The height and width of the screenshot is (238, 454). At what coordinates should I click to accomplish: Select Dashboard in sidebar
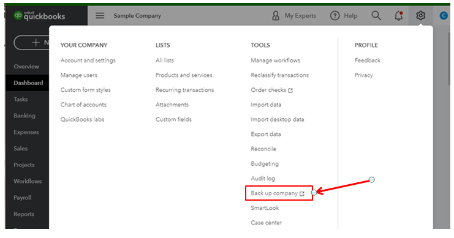(x=28, y=83)
